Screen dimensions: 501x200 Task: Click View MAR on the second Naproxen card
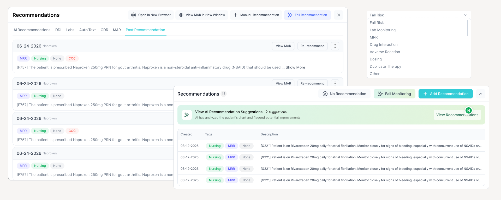283,83
